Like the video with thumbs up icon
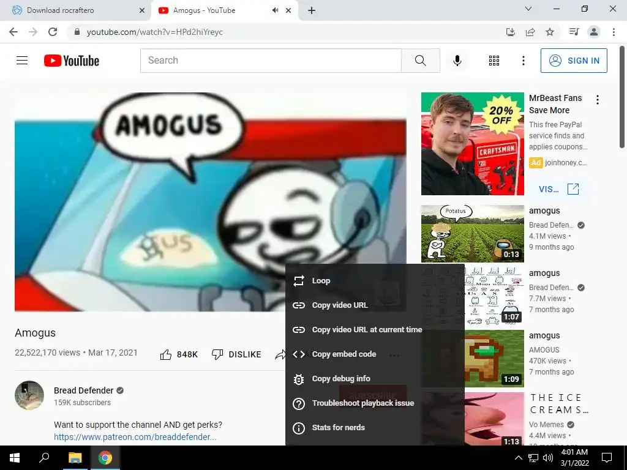This screenshot has height=470, width=627. click(x=165, y=354)
